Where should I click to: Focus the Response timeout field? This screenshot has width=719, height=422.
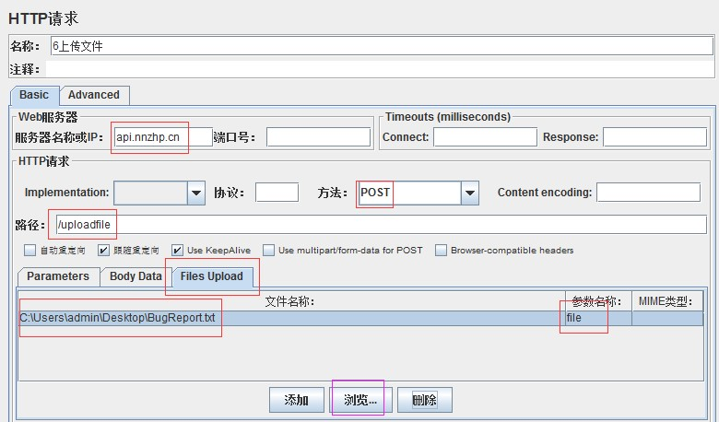tap(654, 137)
